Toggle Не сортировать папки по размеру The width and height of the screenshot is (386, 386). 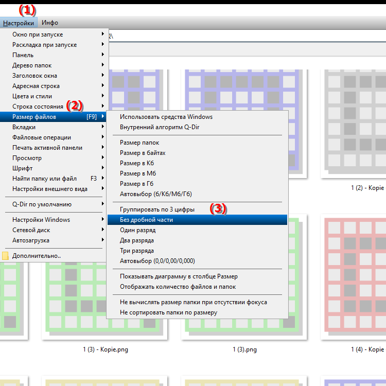[197, 312]
